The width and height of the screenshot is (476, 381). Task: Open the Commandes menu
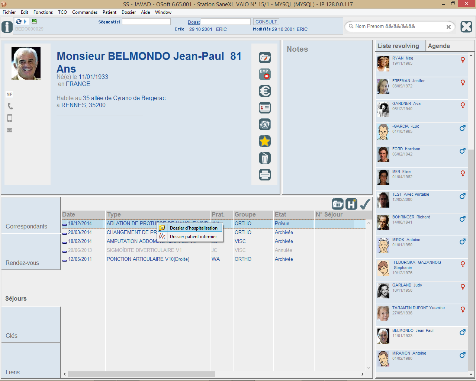(85, 12)
